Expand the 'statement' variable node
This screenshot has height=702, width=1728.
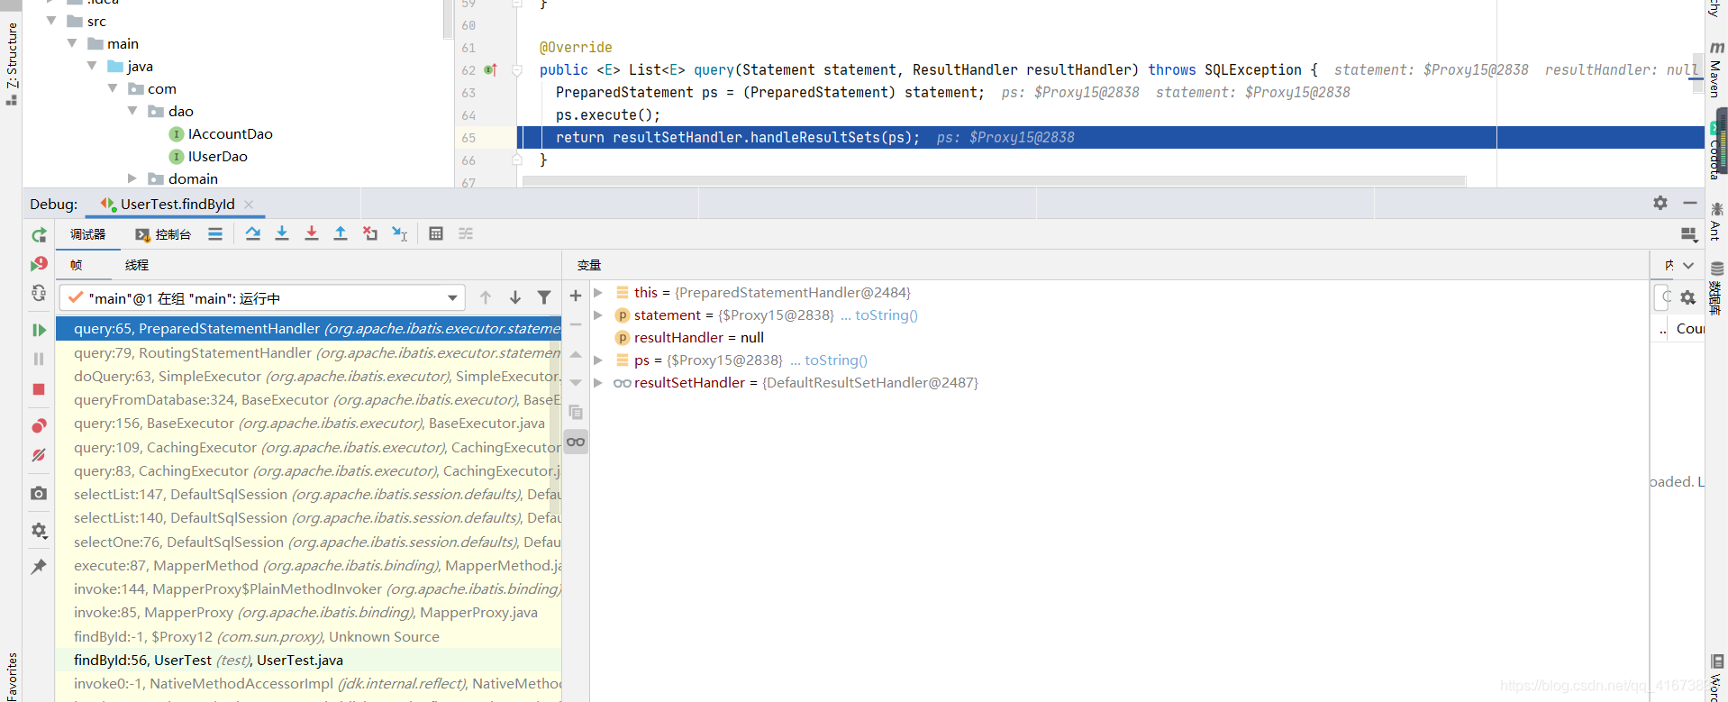click(x=597, y=315)
